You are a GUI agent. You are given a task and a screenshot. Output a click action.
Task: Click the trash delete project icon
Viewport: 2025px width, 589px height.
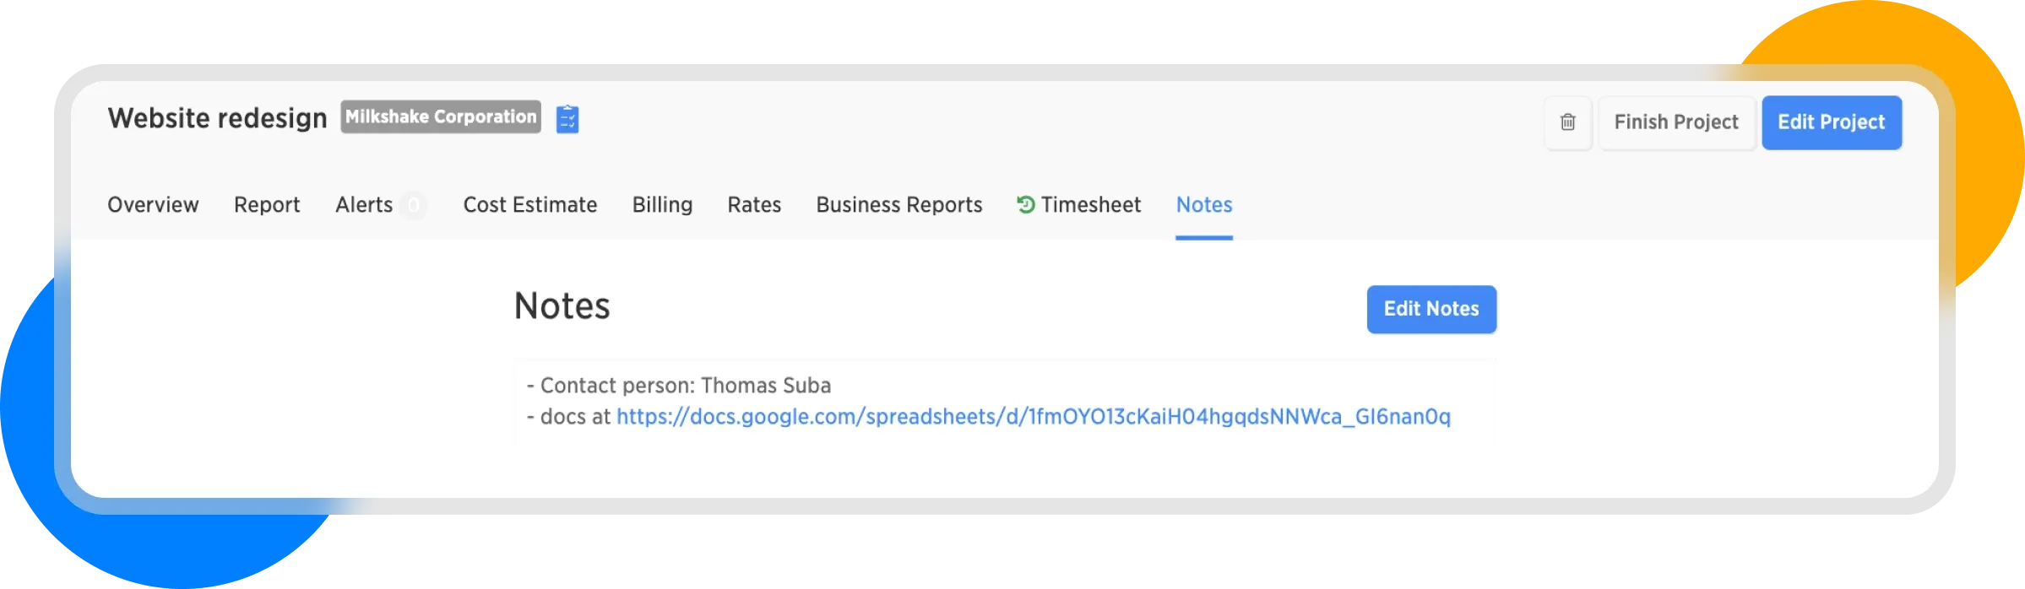pyautogui.click(x=1567, y=122)
